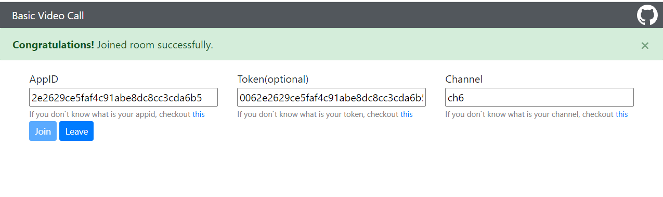The image size is (663, 197).
Task: Dismiss the success alert with the X
Action: 645,46
